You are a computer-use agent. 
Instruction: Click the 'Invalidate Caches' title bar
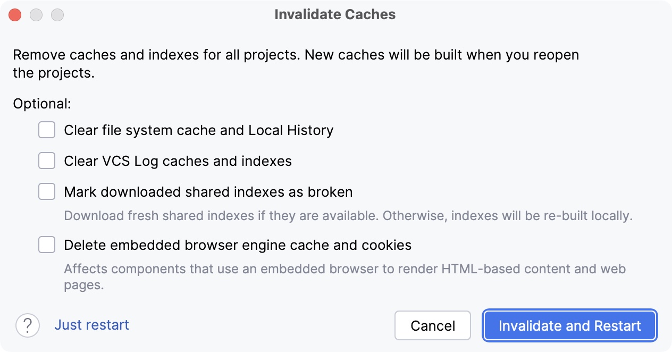pos(335,14)
